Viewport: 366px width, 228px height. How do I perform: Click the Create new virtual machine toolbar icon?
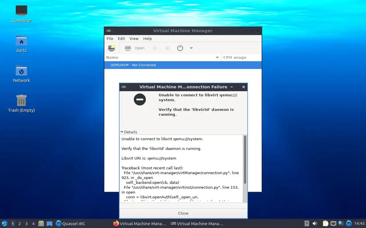112,48
